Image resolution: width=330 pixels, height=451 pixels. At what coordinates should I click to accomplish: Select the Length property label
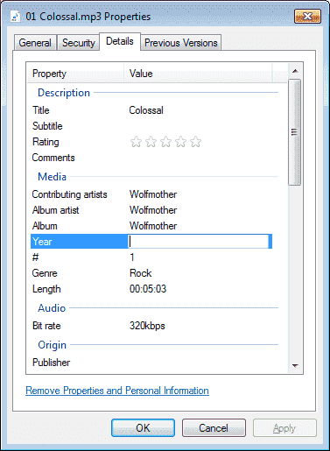coord(46,289)
